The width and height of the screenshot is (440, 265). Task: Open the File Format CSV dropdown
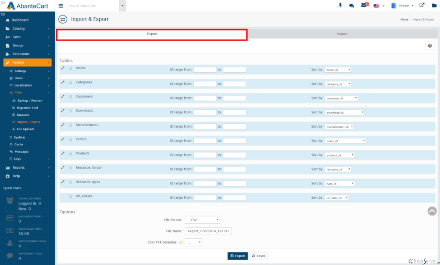click(202, 220)
